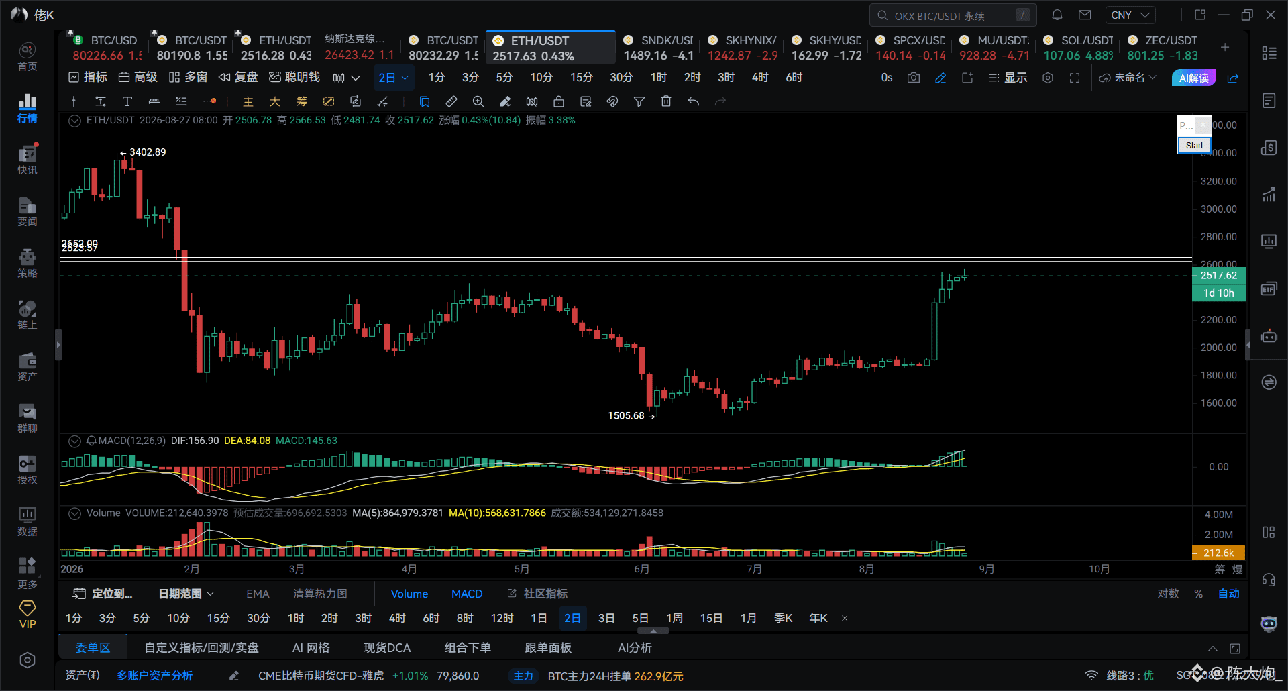Open the candlestick chart type dropdown
Viewport: 1288px width, 691px height.
346,78
